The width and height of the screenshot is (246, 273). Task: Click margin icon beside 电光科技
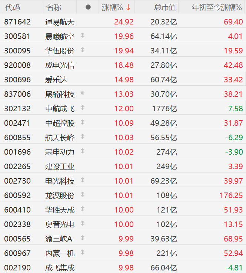click(83, 180)
